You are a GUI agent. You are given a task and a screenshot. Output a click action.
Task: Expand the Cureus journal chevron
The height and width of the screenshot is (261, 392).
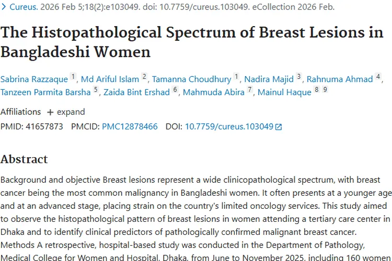pyautogui.click(x=4, y=7)
